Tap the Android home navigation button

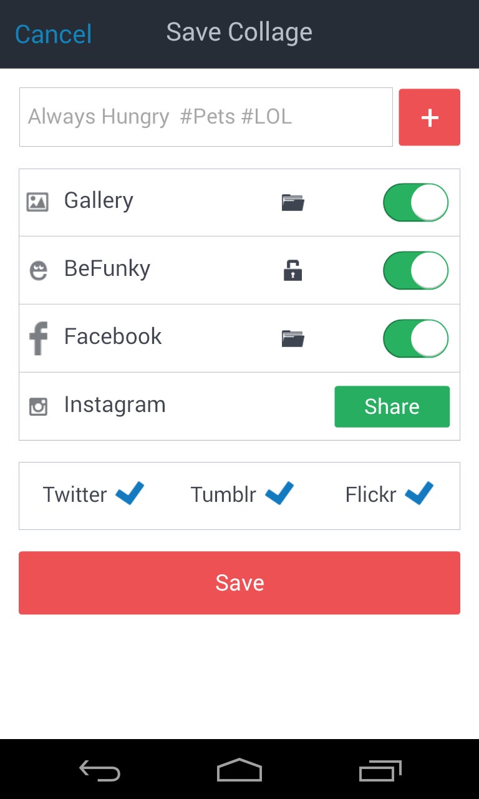(x=239, y=770)
